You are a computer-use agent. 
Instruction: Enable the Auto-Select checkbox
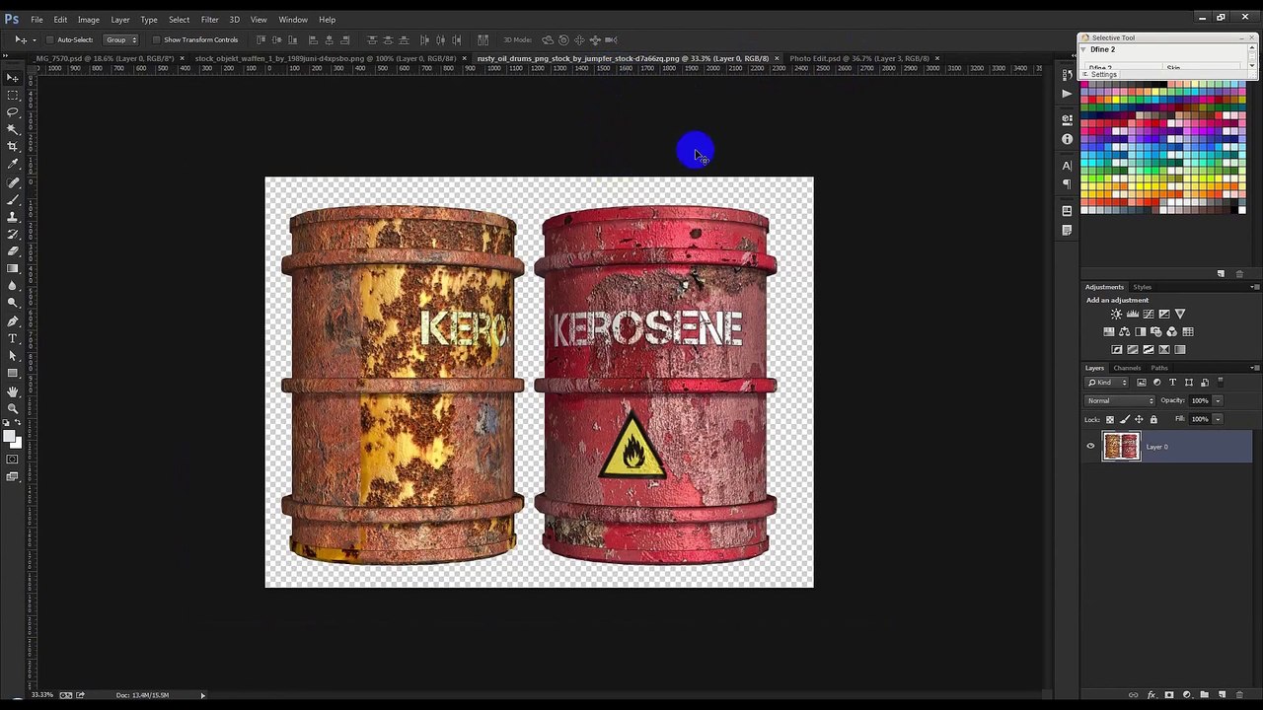pyautogui.click(x=50, y=39)
